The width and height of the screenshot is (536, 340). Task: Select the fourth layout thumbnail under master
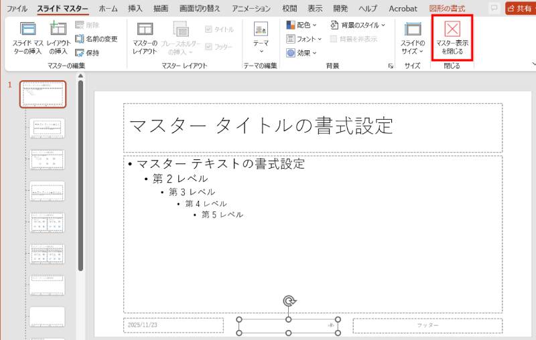click(x=47, y=223)
